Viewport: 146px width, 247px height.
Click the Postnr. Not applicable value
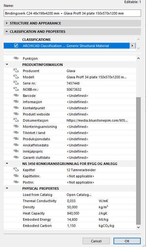(80, 182)
